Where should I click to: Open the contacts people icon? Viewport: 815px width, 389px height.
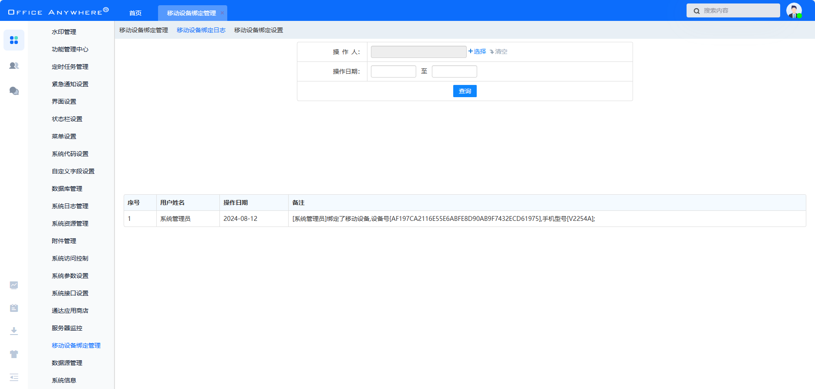(14, 66)
